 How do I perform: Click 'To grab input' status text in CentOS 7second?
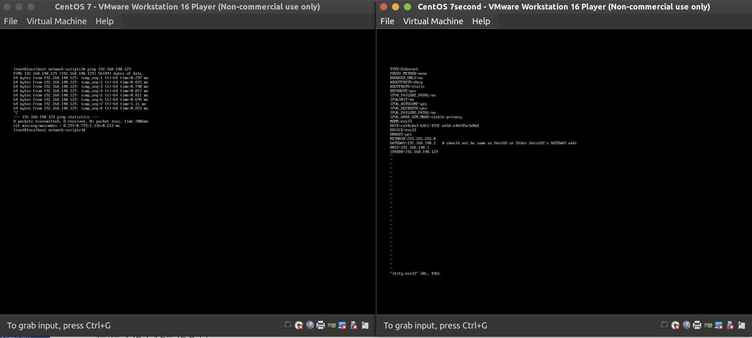click(435, 326)
